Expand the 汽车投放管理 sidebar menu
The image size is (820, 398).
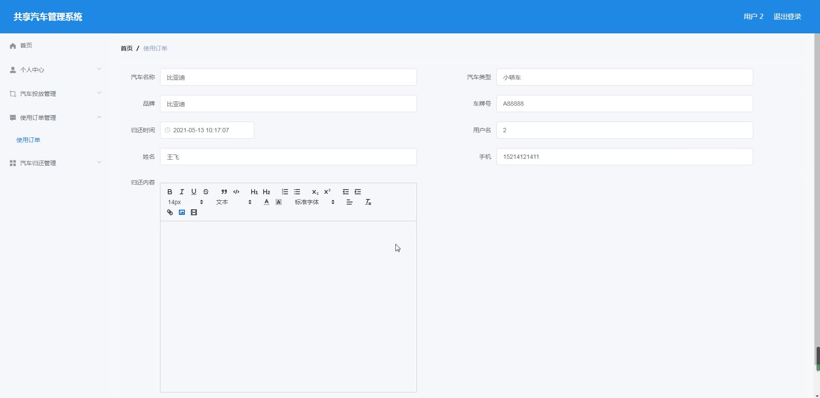[x=56, y=94]
